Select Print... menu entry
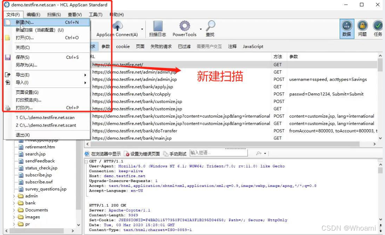The height and width of the screenshot is (235, 385). (x=46, y=108)
